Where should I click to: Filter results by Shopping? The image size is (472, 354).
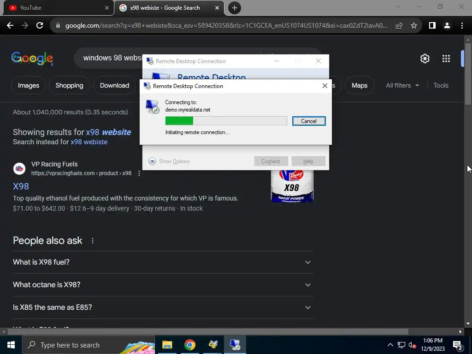coord(69,85)
